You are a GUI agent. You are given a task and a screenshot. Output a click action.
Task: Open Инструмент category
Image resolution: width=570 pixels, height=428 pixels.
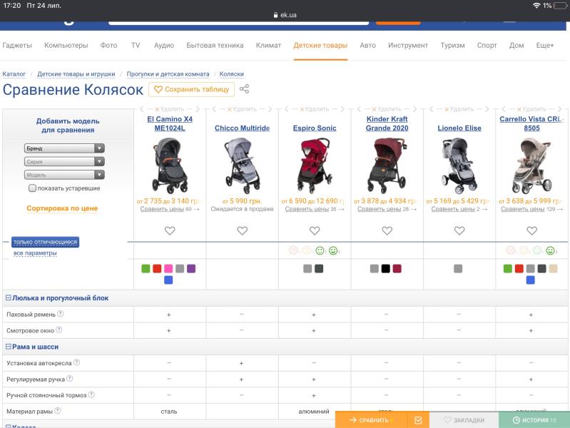(408, 45)
